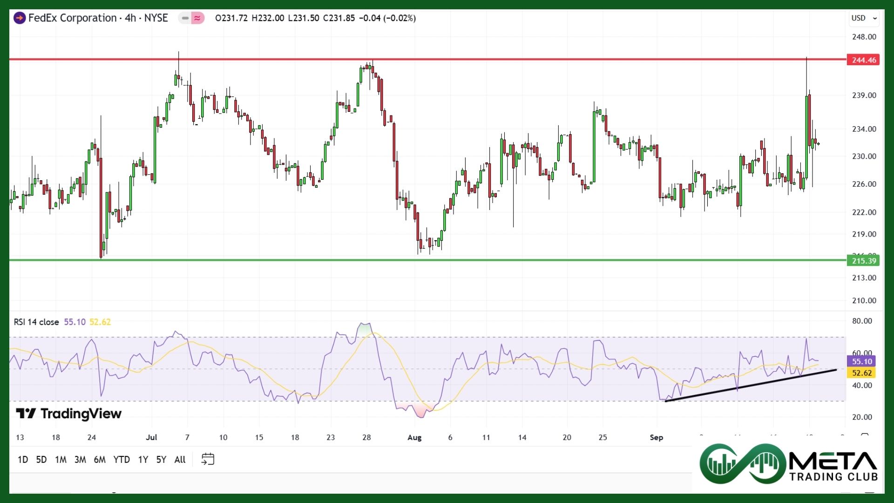Click the green 215.39 price label
Viewport: 894px width, 503px height.
pos(863,261)
